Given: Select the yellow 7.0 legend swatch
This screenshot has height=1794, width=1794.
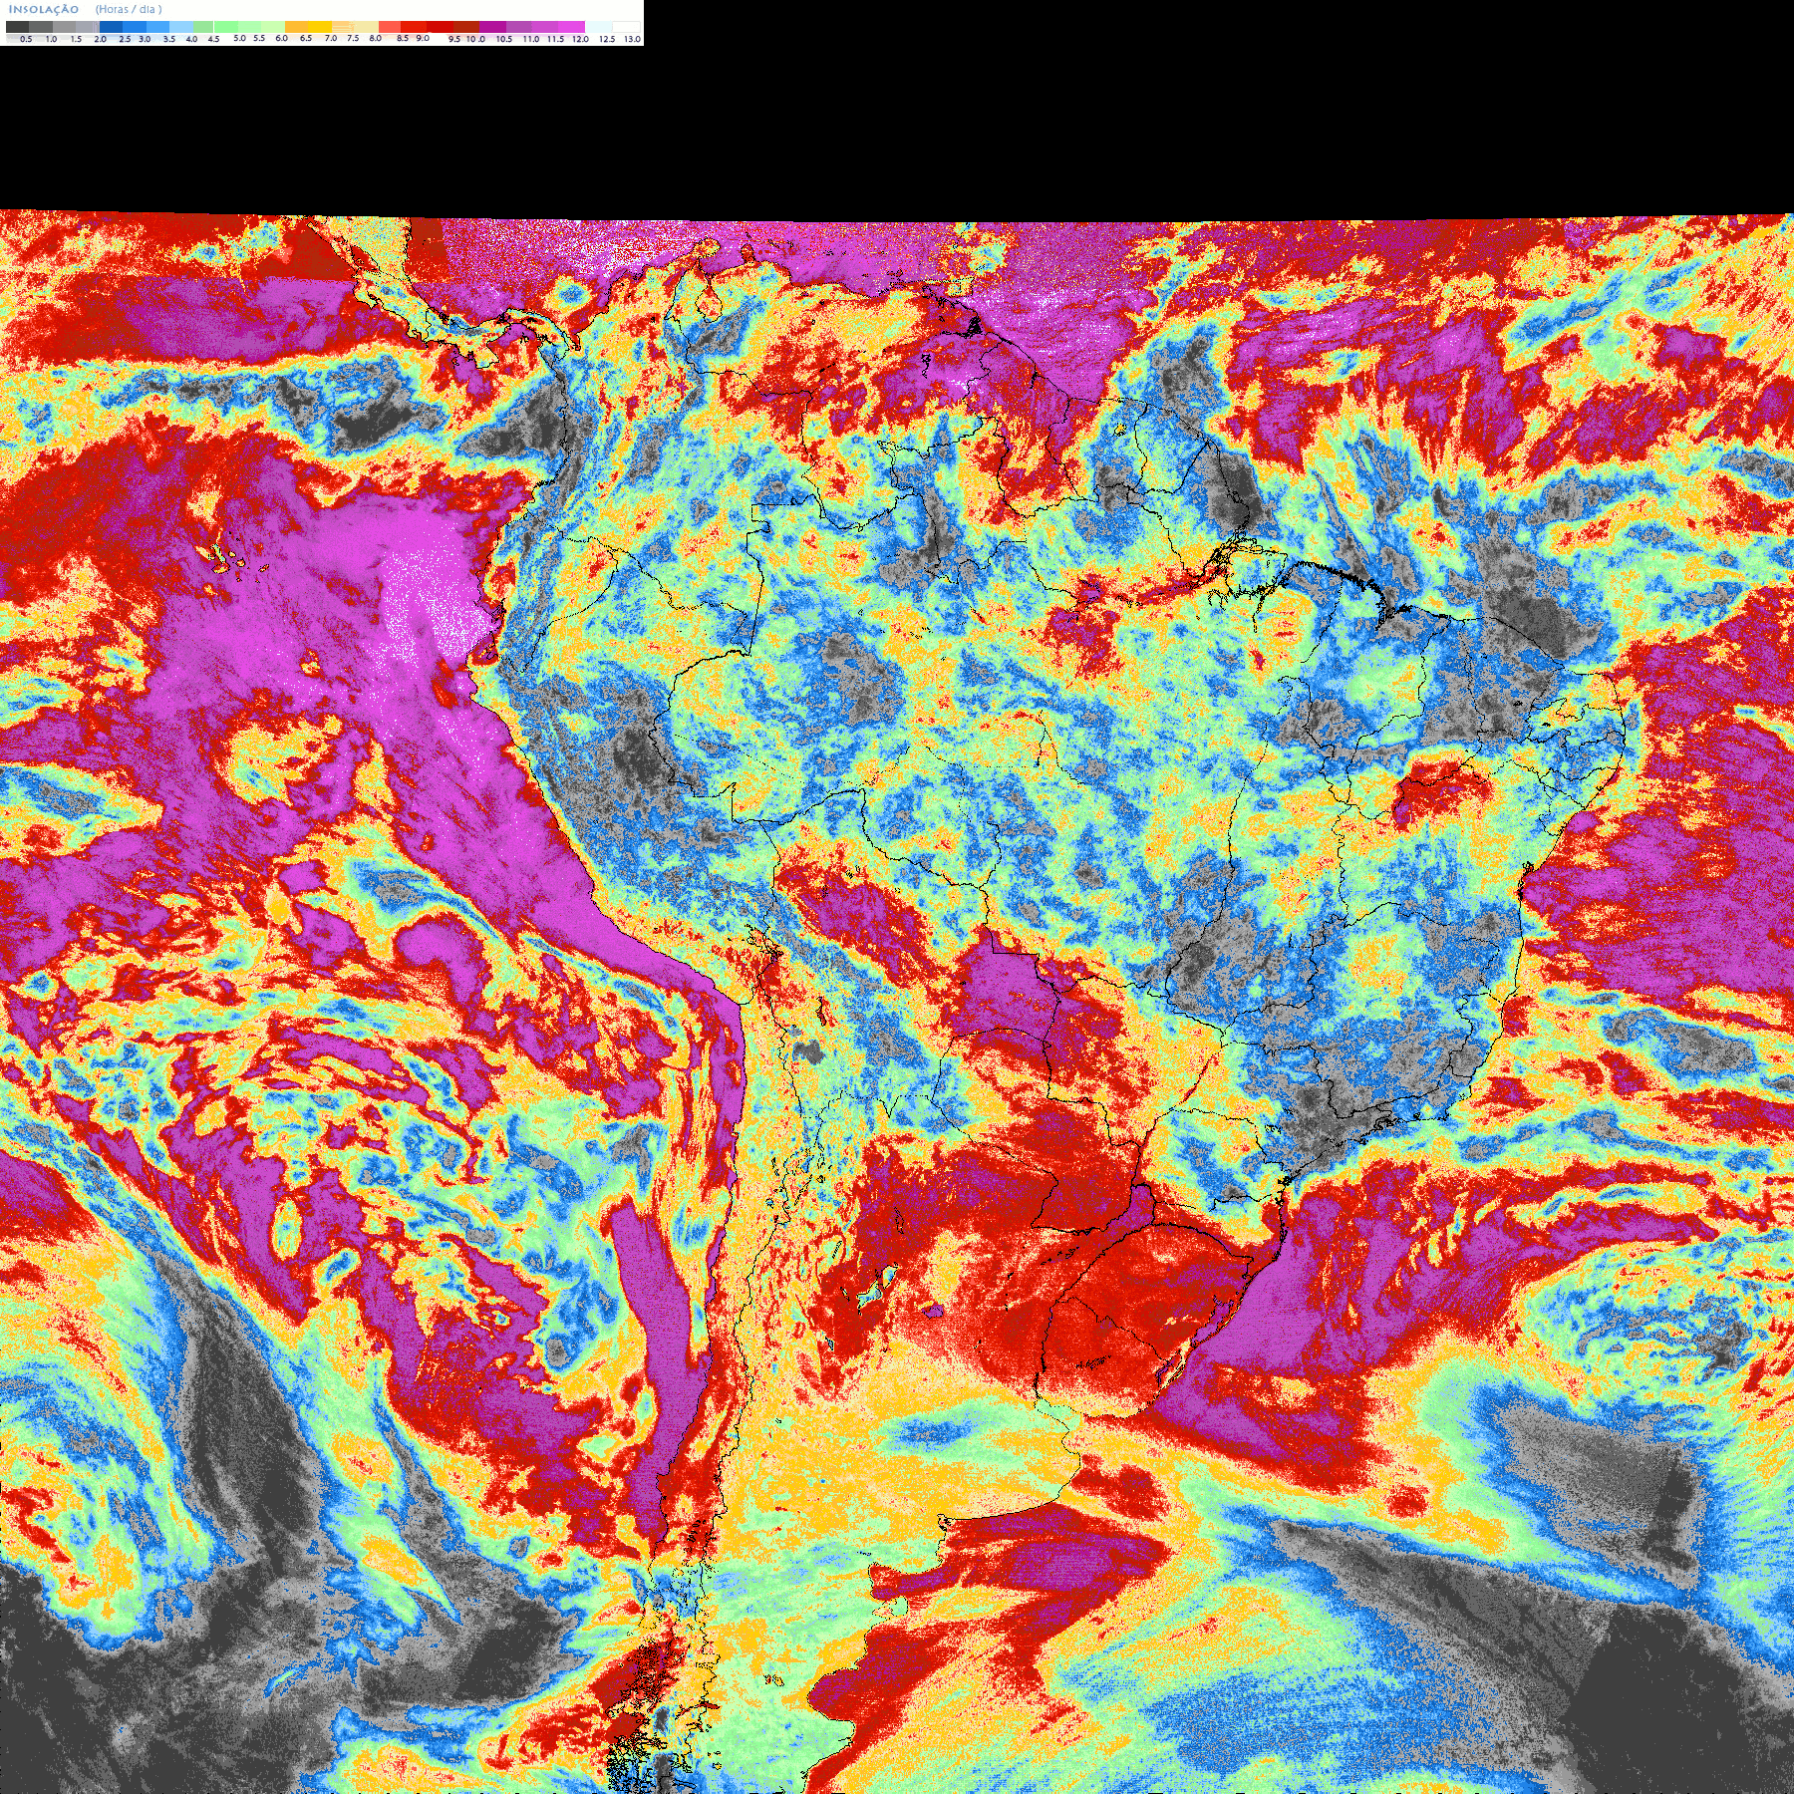Looking at the screenshot, I should click(x=320, y=27).
